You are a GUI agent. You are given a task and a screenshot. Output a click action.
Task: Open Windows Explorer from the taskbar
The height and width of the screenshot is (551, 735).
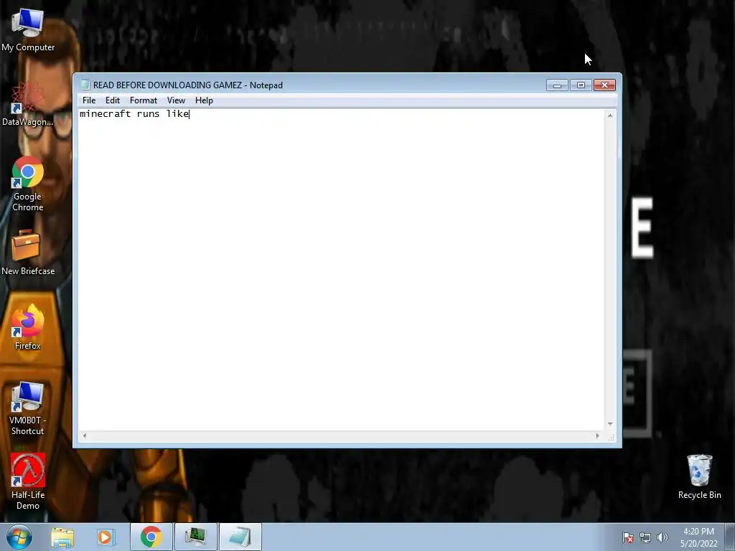[x=62, y=537]
